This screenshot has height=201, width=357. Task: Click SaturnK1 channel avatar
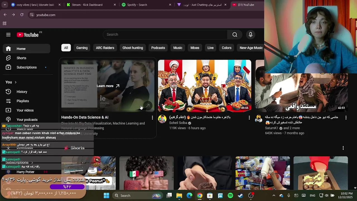pos(259,119)
